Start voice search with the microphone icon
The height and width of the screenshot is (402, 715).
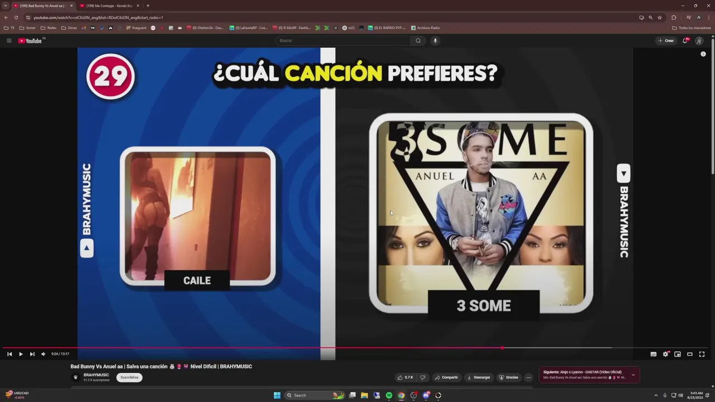point(435,41)
